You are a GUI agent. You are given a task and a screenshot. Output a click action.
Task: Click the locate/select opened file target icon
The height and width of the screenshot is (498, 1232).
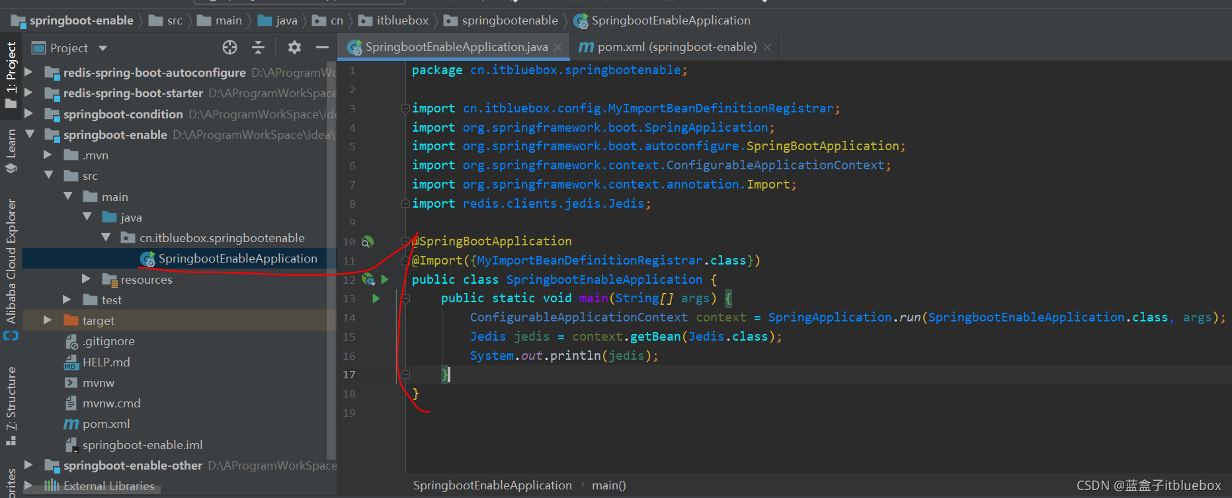click(x=229, y=47)
